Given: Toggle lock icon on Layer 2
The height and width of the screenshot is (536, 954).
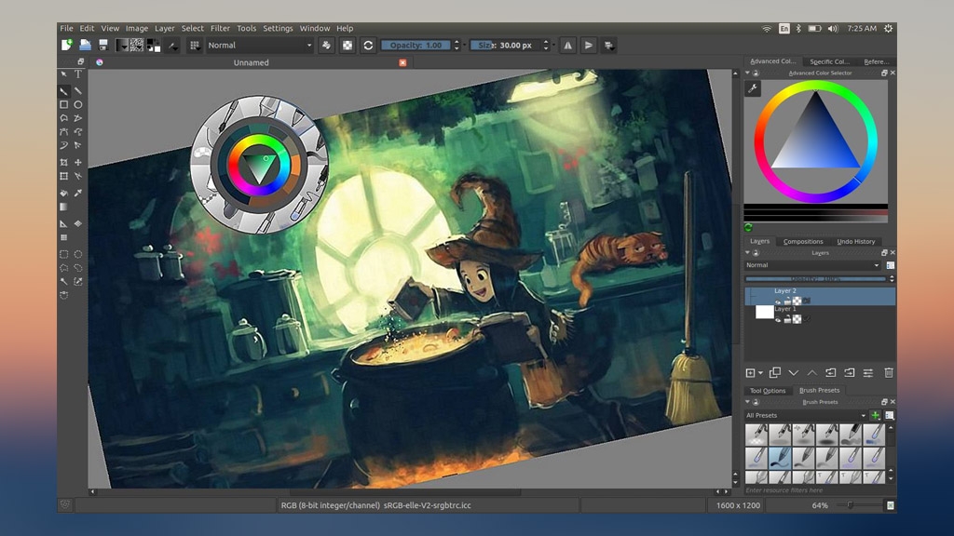Looking at the screenshot, I should [787, 301].
